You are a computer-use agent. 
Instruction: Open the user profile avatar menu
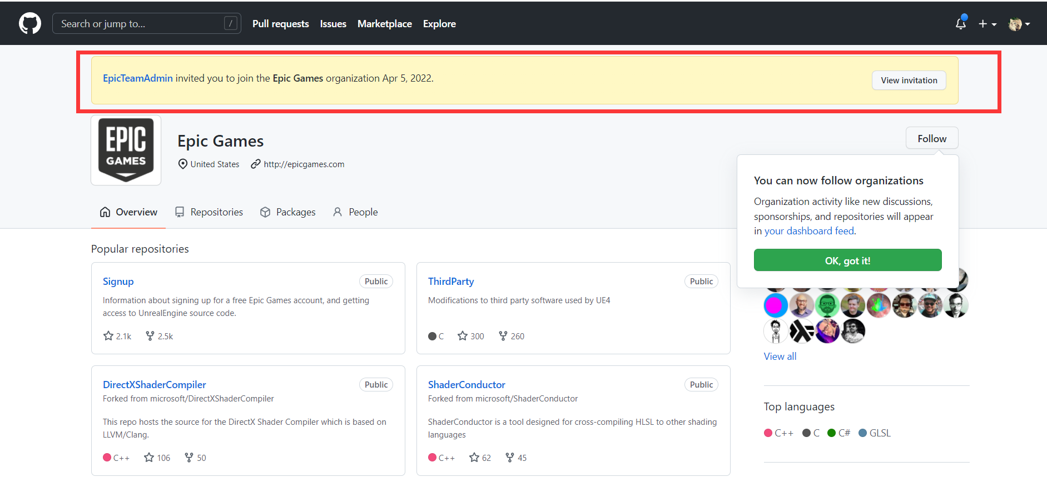(1019, 24)
